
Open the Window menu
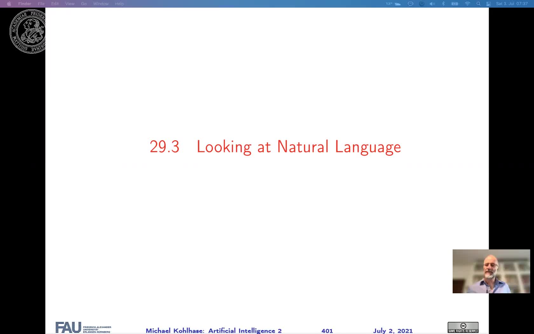pyautogui.click(x=100, y=4)
